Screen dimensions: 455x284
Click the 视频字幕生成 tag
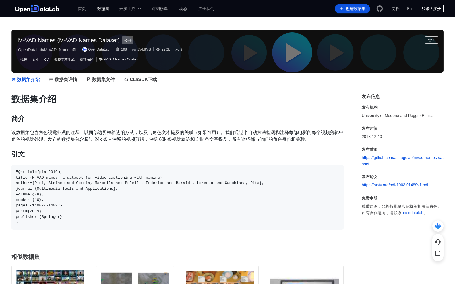64,60
